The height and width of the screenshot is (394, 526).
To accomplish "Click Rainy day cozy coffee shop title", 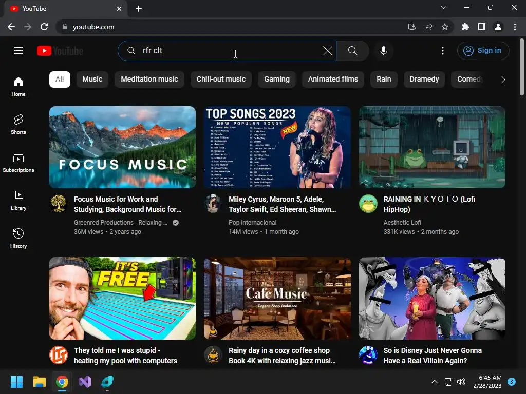I will click(x=282, y=356).
